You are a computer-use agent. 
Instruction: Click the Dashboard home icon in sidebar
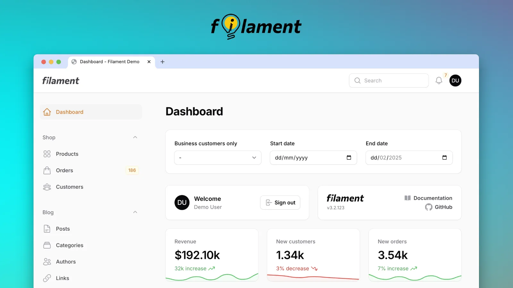click(47, 112)
